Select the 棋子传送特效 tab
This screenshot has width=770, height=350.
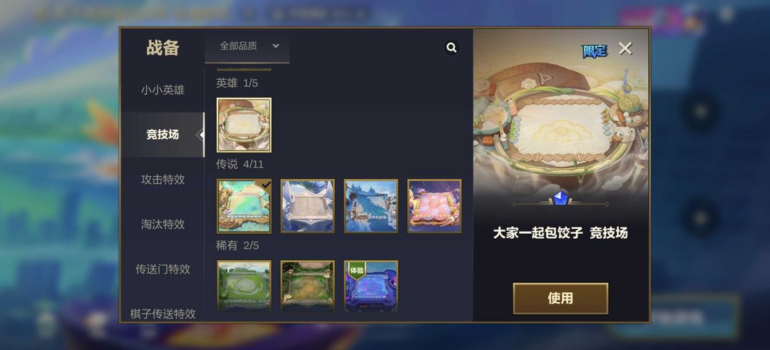(x=163, y=314)
